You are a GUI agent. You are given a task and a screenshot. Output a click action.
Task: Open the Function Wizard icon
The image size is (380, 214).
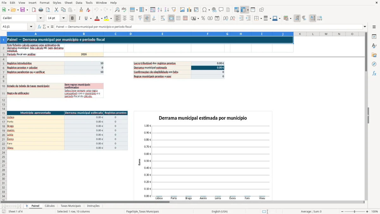tap(39, 27)
